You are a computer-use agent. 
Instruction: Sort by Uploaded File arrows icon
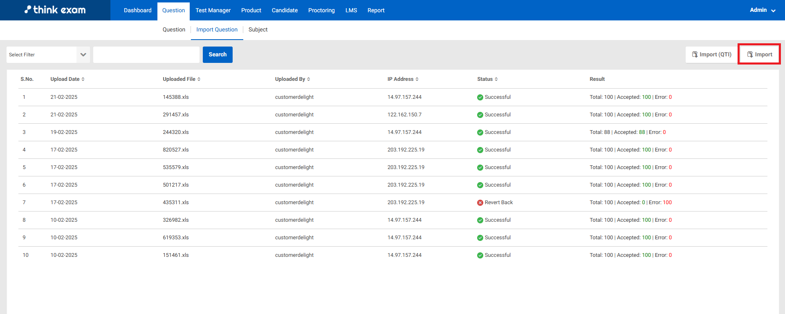pos(199,79)
